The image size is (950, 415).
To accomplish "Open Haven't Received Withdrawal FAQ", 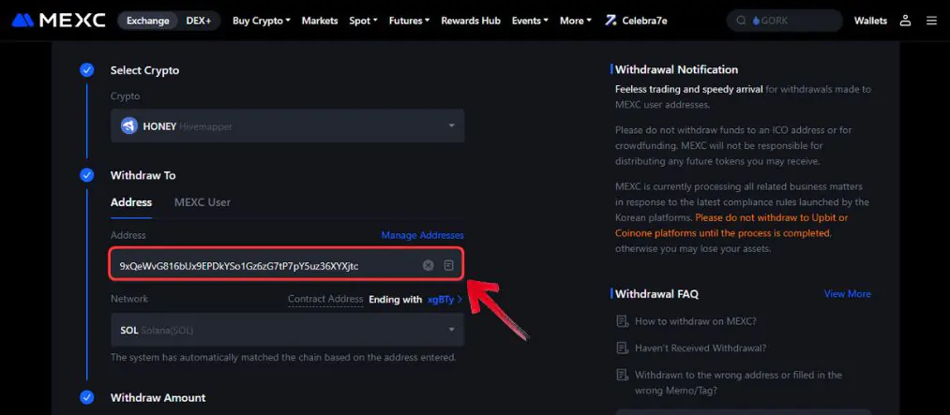I will pos(701,348).
